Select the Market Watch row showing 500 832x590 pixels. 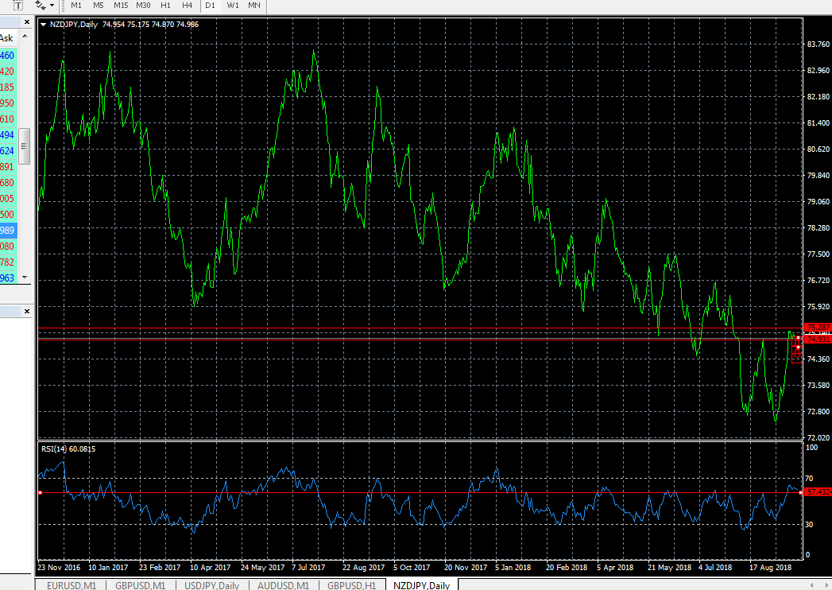(9, 215)
